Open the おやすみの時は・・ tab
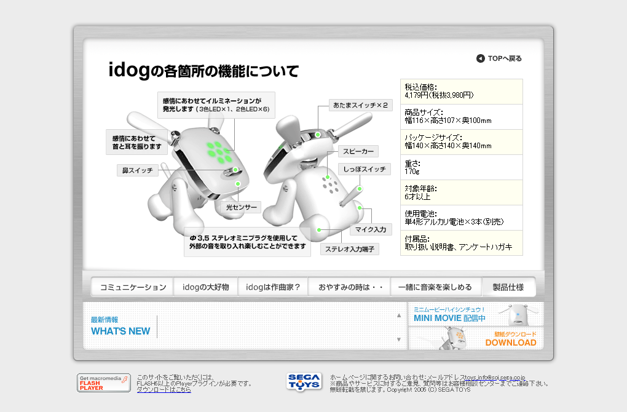Image resolution: width=627 pixels, height=412 pixels. tap(349, 287)
